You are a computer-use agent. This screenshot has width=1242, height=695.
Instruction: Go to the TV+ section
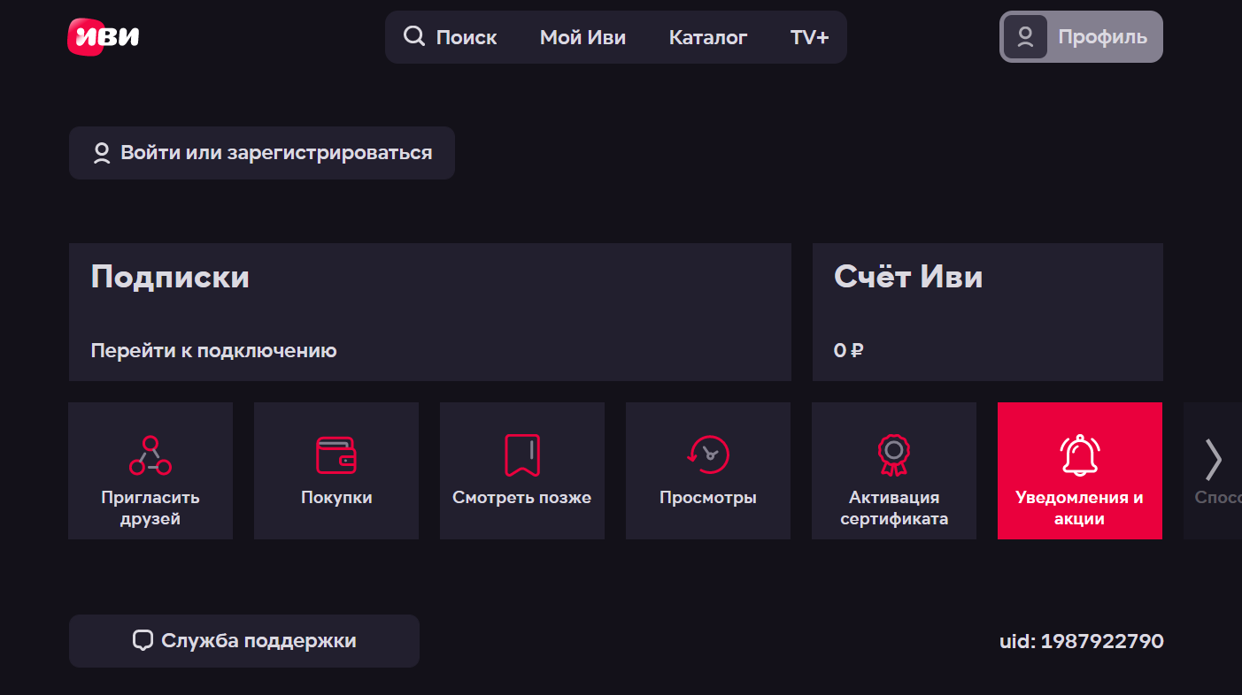809,37
